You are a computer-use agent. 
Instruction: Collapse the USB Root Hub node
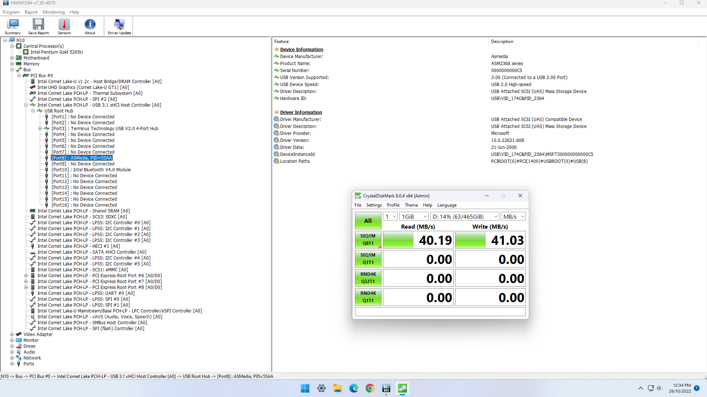[x=33, y=111]
